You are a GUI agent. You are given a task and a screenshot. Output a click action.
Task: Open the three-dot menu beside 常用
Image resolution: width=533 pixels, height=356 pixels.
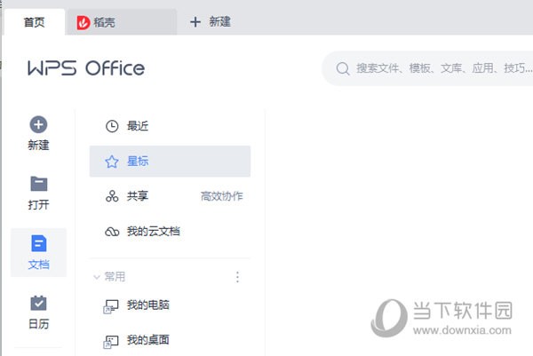(x=237, y=277)
